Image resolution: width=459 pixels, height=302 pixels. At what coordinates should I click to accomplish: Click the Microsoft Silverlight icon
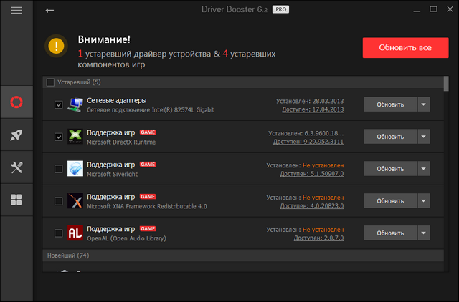coord(75,168)
